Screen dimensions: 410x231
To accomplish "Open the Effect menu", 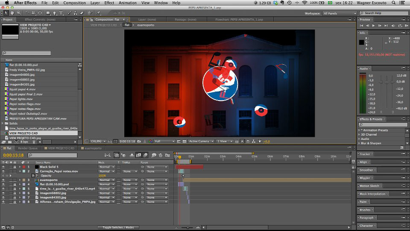I will (x=109, y=3).
